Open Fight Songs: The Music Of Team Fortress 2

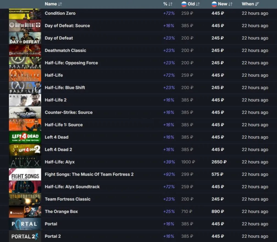click(89, 174)
